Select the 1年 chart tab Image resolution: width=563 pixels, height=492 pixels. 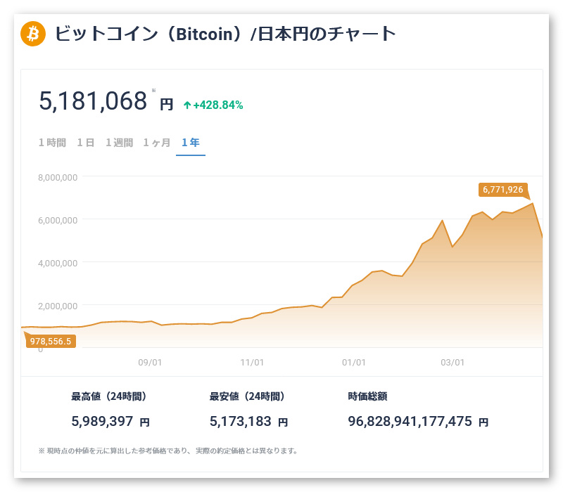[x=190, y=143]
